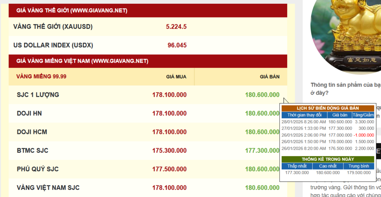The height and width of the screenshot is (197, 381).
Task: Click DOJI HCM buying price 178.100.000
Action: (169, 132)
